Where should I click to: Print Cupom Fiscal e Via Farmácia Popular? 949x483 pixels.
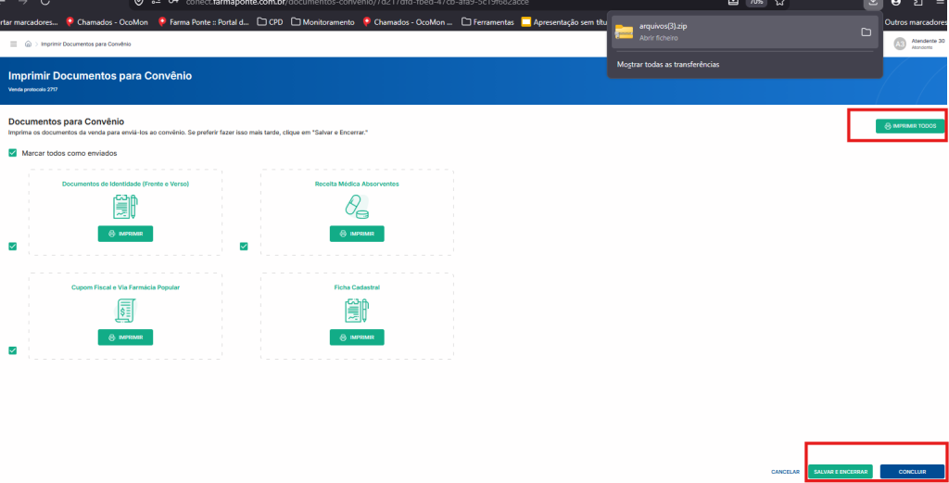tap(125, 337)
